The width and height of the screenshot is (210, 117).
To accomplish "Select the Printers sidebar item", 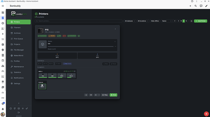I will click(x=19, y=22).
